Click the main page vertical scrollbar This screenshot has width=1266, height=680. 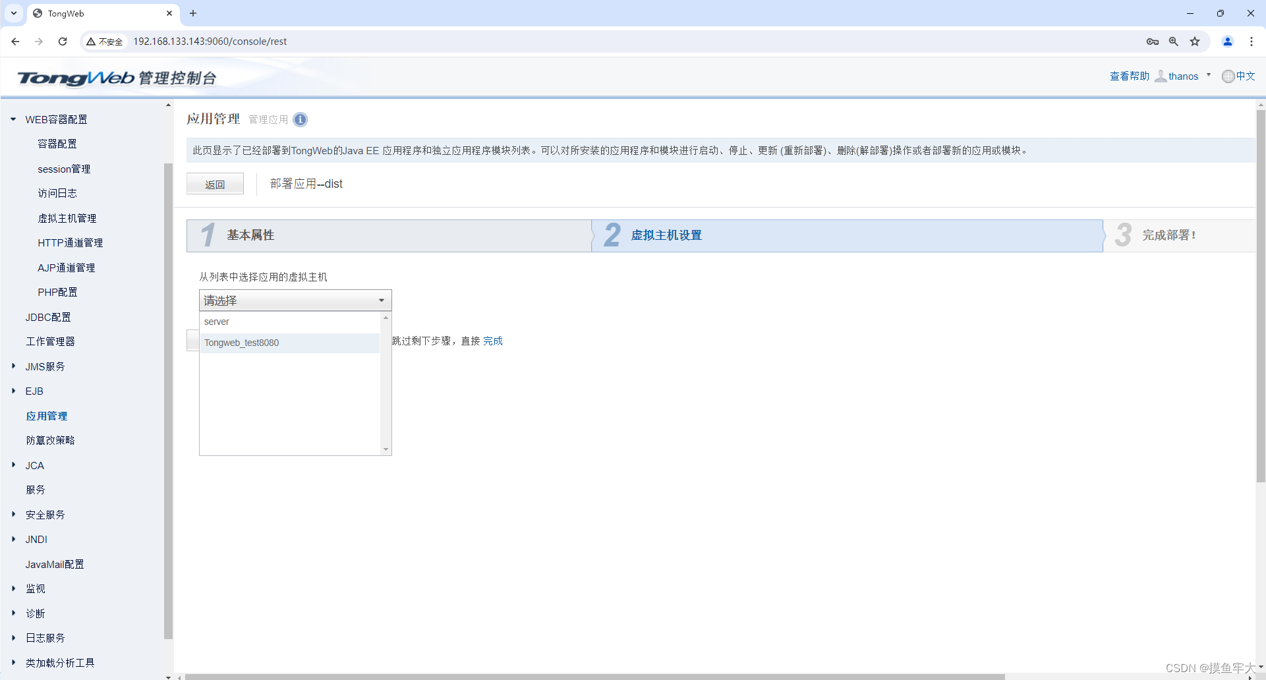coord(1261,297)
